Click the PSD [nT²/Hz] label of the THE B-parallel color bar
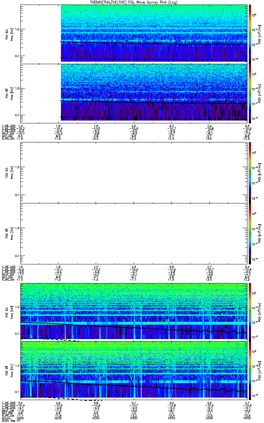264x423 pixels. [x=260, y=370]
